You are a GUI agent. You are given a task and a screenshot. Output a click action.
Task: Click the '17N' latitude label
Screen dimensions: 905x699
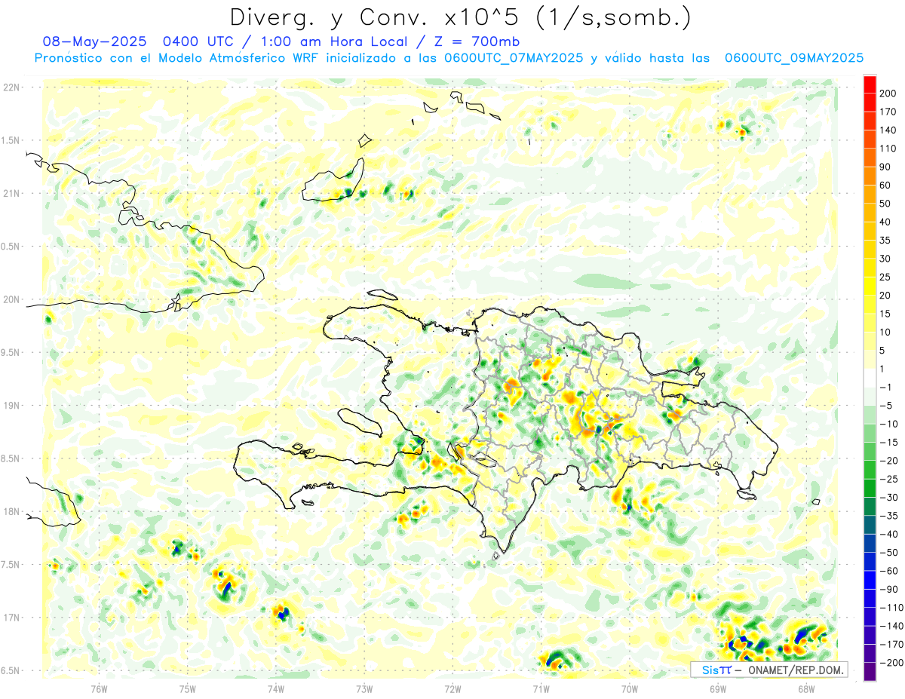[11, 618]
